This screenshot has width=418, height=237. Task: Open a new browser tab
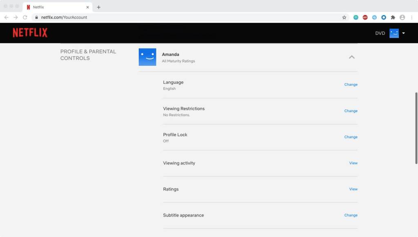98,7
